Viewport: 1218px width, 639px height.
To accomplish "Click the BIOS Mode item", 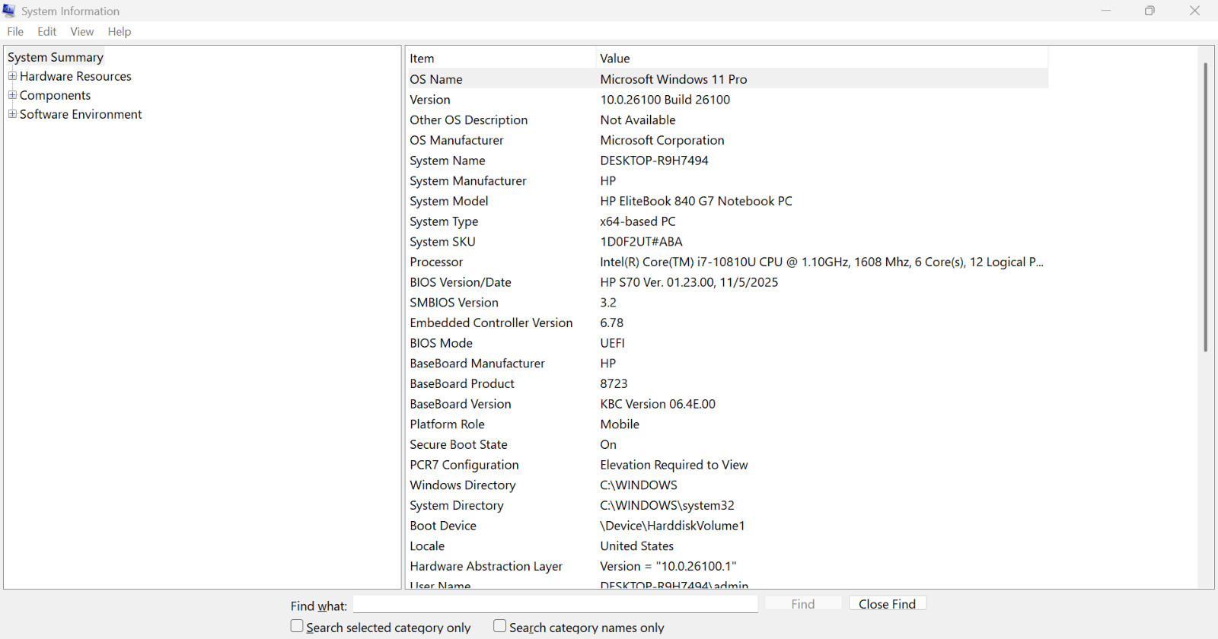I will tap(442, 343).
